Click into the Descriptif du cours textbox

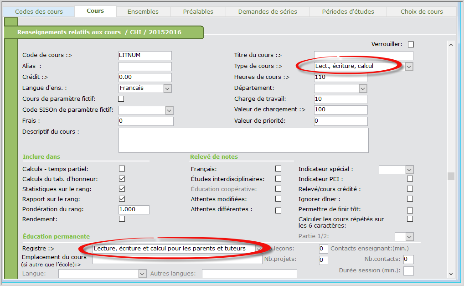243,140
